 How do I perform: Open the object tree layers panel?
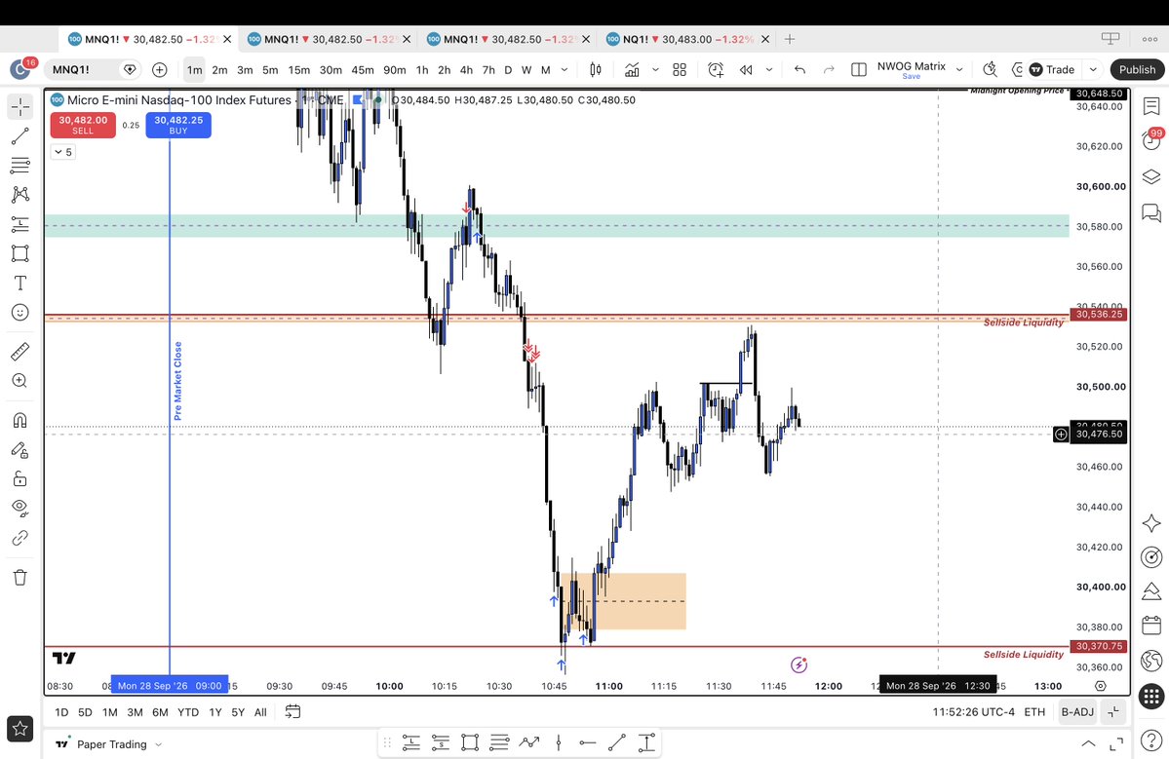pos(1151,176)
